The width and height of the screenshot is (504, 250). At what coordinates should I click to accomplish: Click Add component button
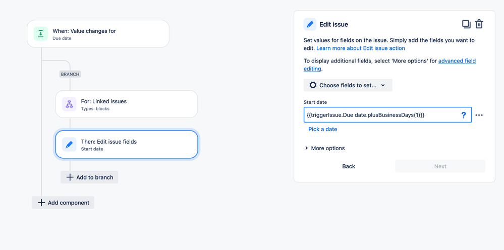click(x=63, y=203)
